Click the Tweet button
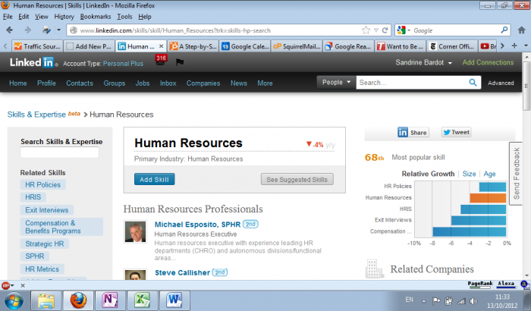The height and width of the screenshot is (311, 531). pos(456,133)
